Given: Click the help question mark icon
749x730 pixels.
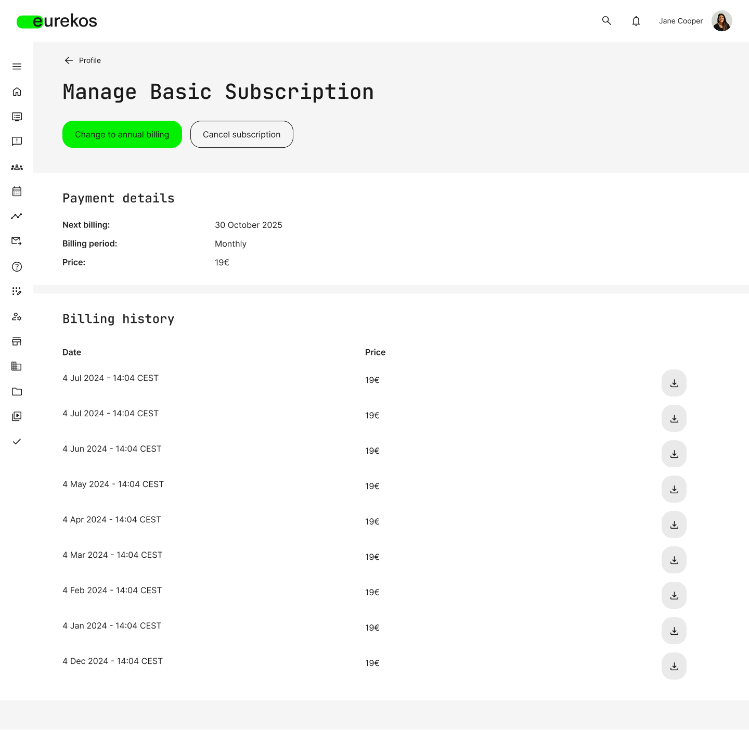Looking at the screenshot, I should pos(17,267).
